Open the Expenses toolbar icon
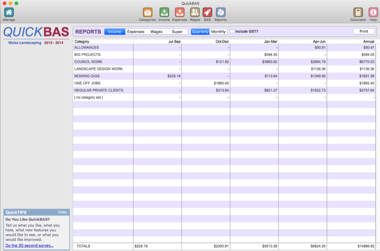This screenshot has height=251, width=380. point(180,12)
